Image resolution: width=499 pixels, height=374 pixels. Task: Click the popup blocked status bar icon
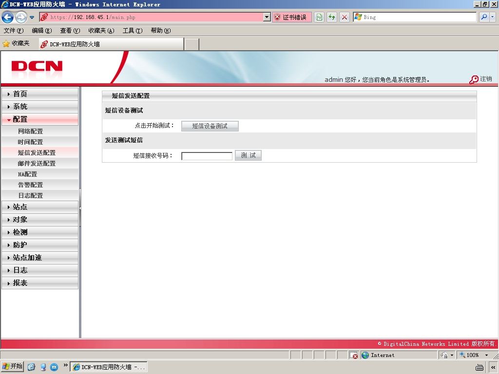tap(353, 355)
